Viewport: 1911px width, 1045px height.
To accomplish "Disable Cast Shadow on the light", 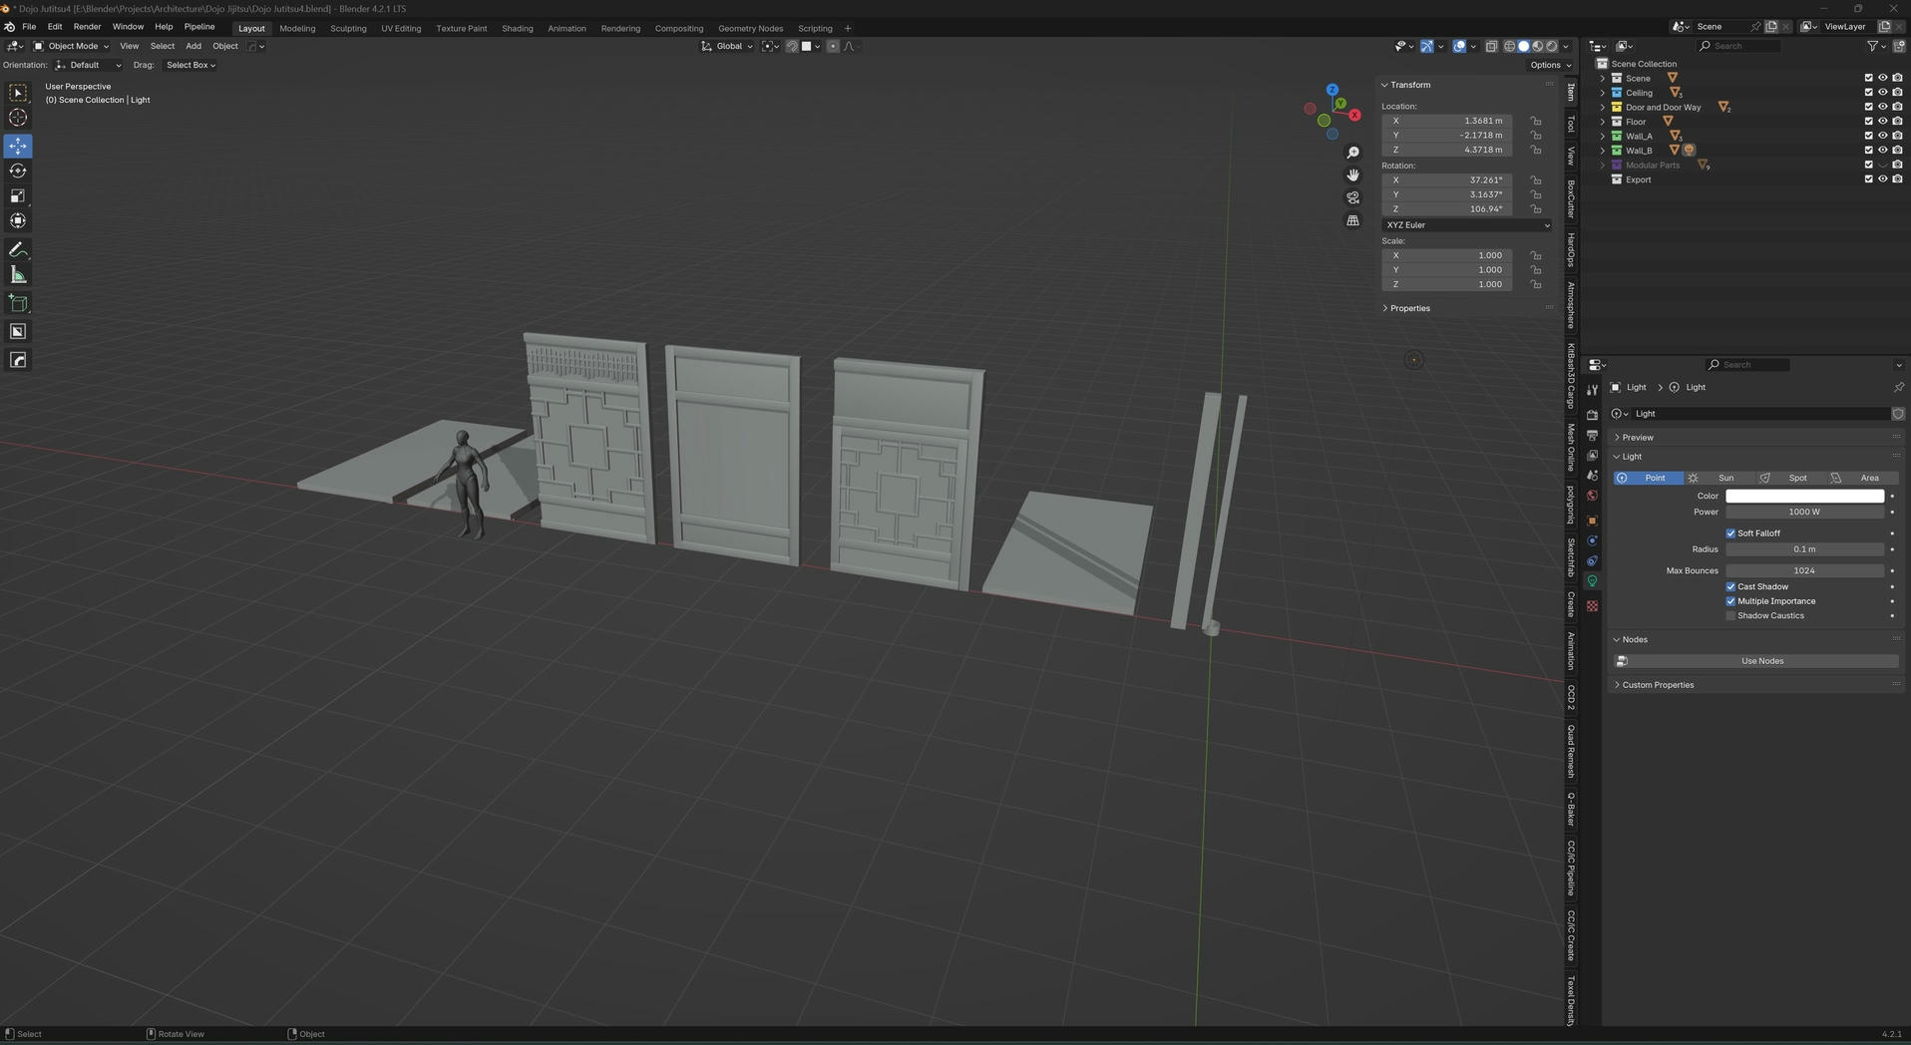I will 1731,586.
